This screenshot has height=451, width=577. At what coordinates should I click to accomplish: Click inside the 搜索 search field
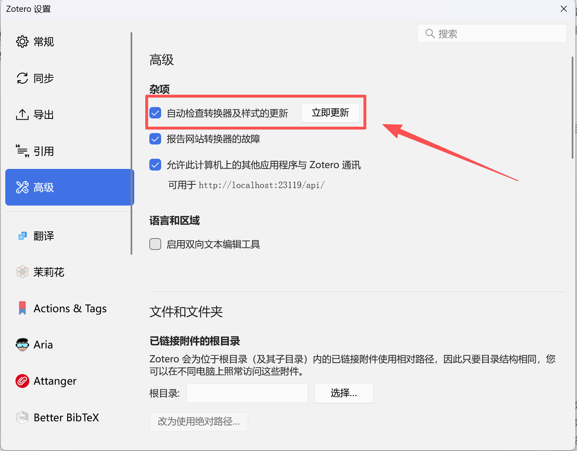[492, 33]
